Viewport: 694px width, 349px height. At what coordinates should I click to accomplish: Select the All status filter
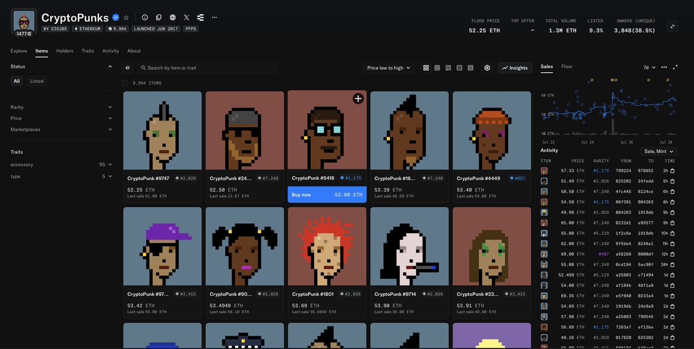pyautogui.click(x=17, y=81)
